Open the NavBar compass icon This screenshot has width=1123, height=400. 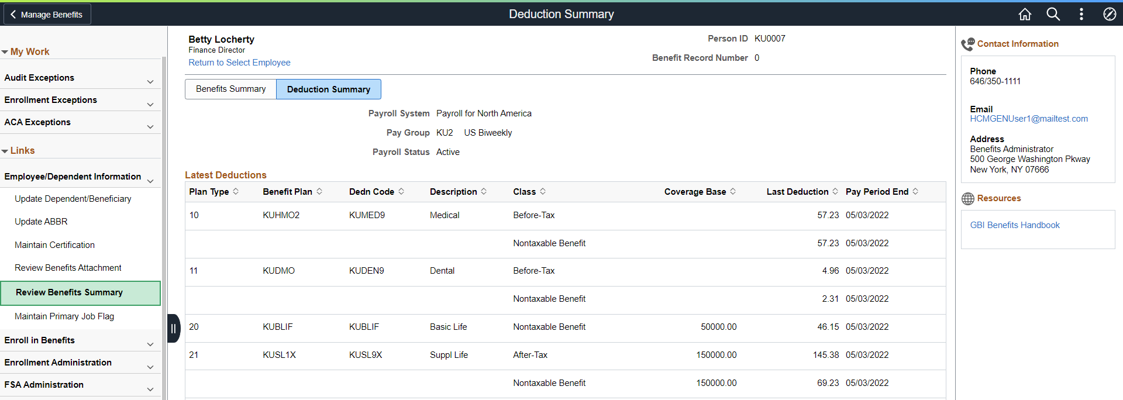pyautogui.click(x=1110, y=14)
